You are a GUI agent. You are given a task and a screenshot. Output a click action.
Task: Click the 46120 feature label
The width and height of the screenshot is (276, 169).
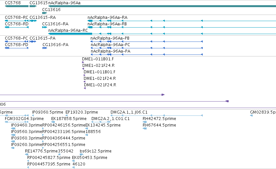tap(79, 164)
